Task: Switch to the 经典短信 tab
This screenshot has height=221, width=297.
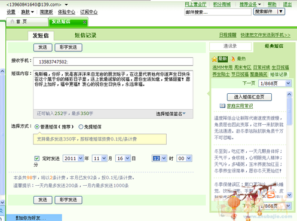Action: click(x=274, y=46)
